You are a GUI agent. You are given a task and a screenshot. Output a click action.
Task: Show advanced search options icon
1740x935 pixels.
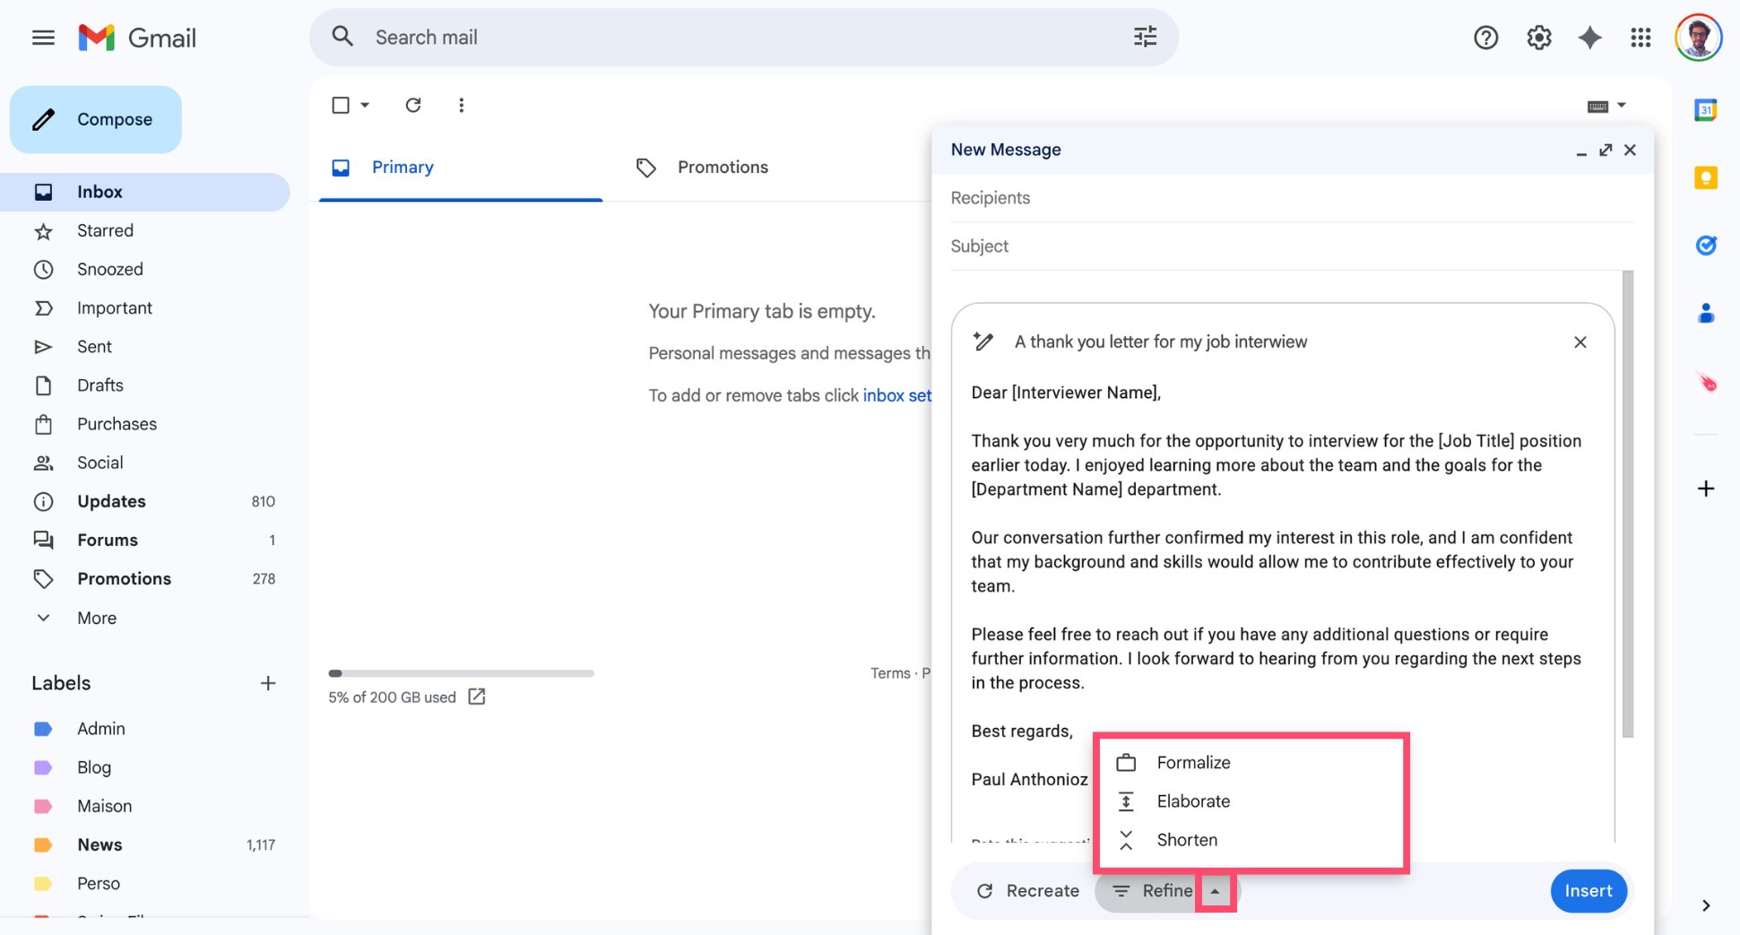point(1144,37)
